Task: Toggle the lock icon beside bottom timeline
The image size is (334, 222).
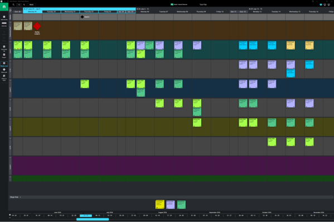Action: (10, 215)
